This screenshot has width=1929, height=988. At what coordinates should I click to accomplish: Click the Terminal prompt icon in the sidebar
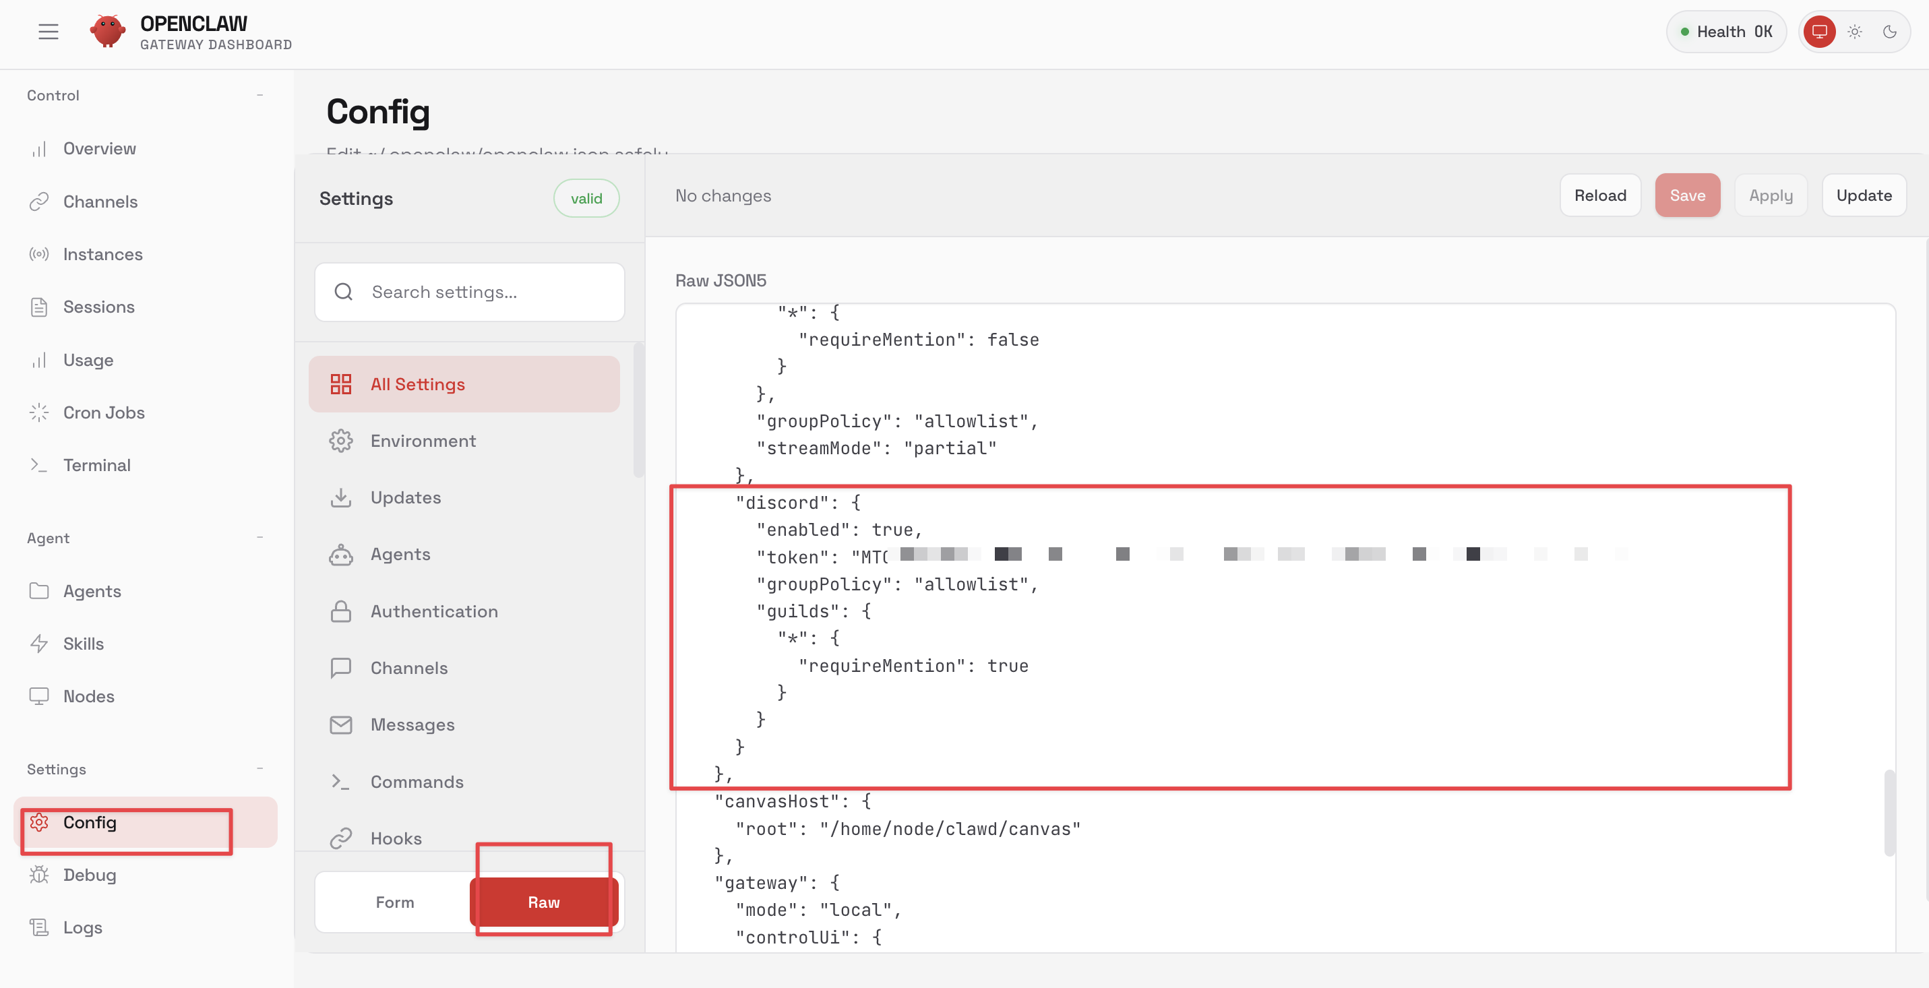point(39,465)
